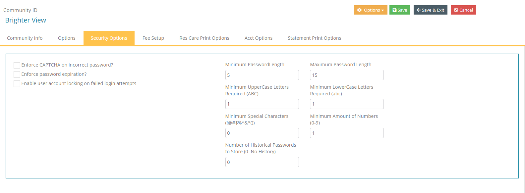Switch to the Community Info tab

(x=25, y=38)
